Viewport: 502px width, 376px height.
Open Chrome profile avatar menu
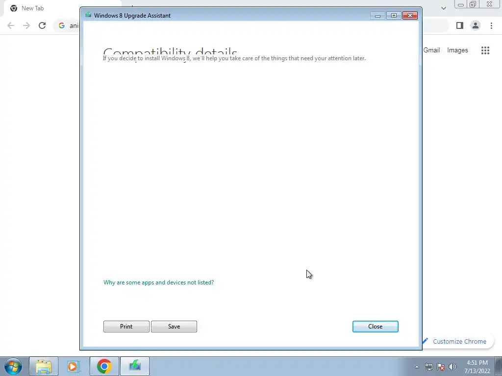pos(476,25)
